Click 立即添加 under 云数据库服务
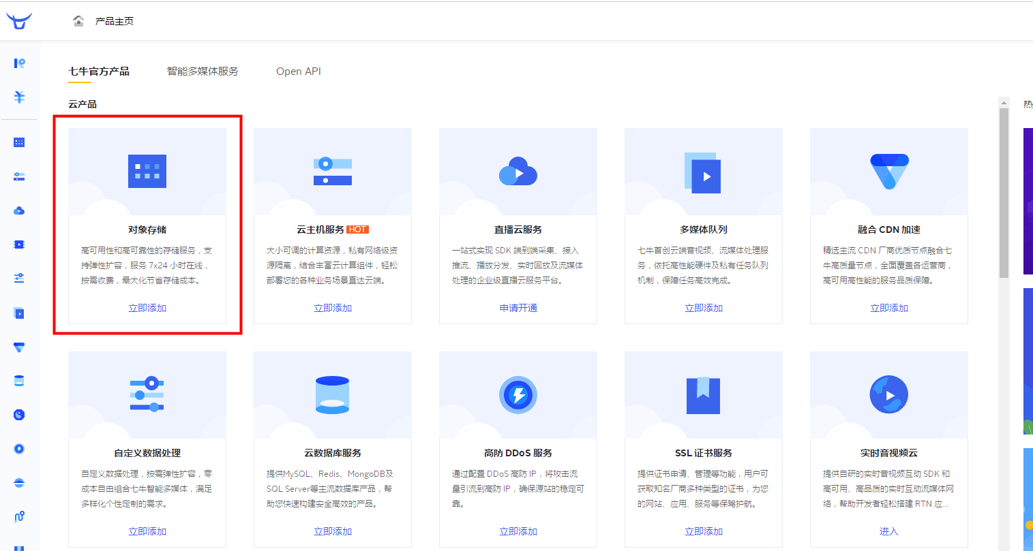This screenshot has height=551, width=1033. pyautogui.click(x=333, y=531)
